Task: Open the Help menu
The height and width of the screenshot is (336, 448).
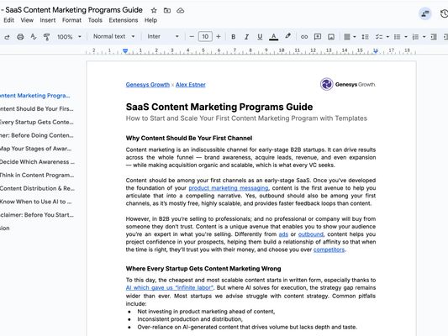Action: point(150,20)
